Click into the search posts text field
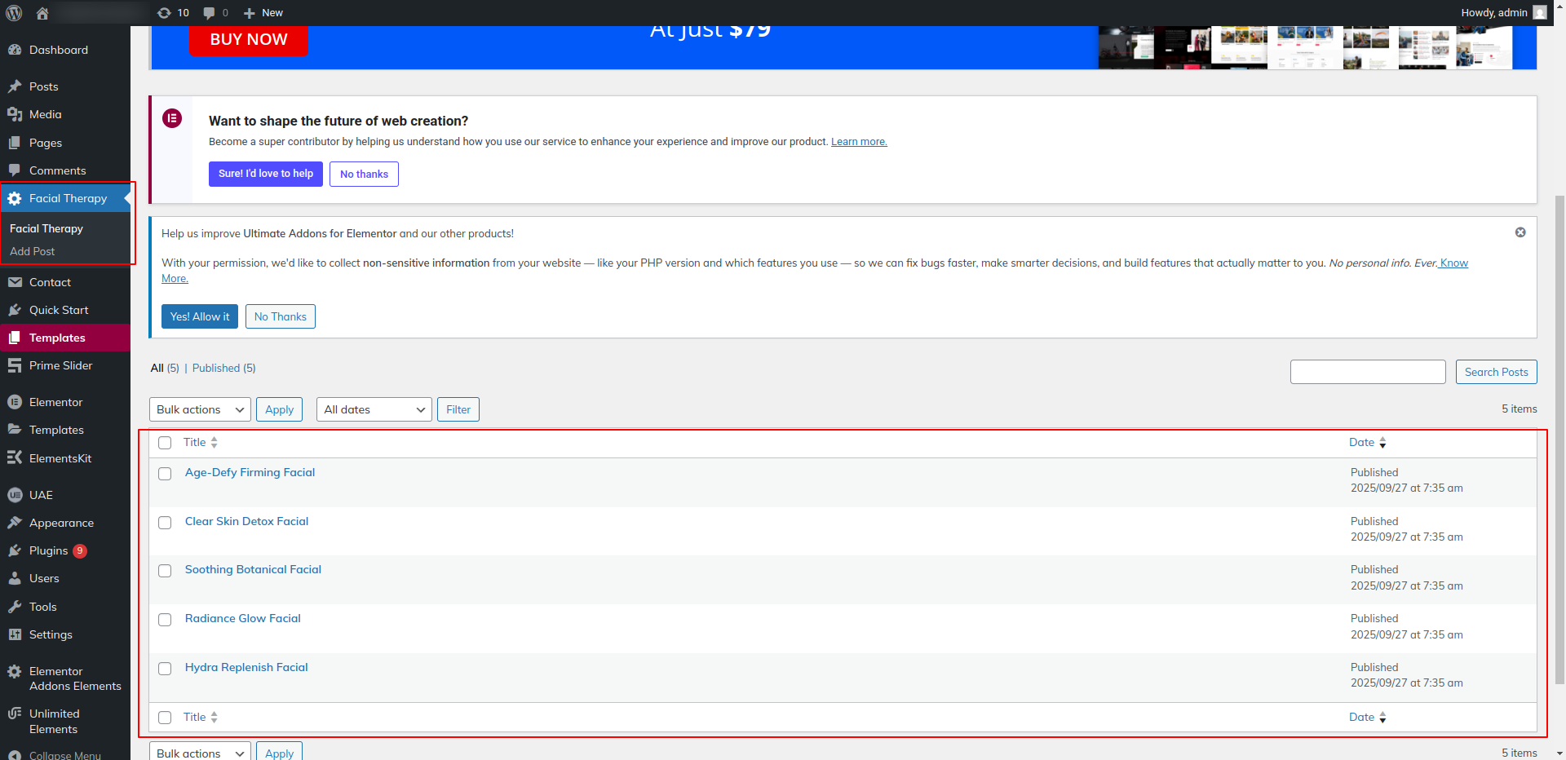Image resolution: width=1566 pixels, height=760 pixels. pyautogui.click(x=1367, y=372)
